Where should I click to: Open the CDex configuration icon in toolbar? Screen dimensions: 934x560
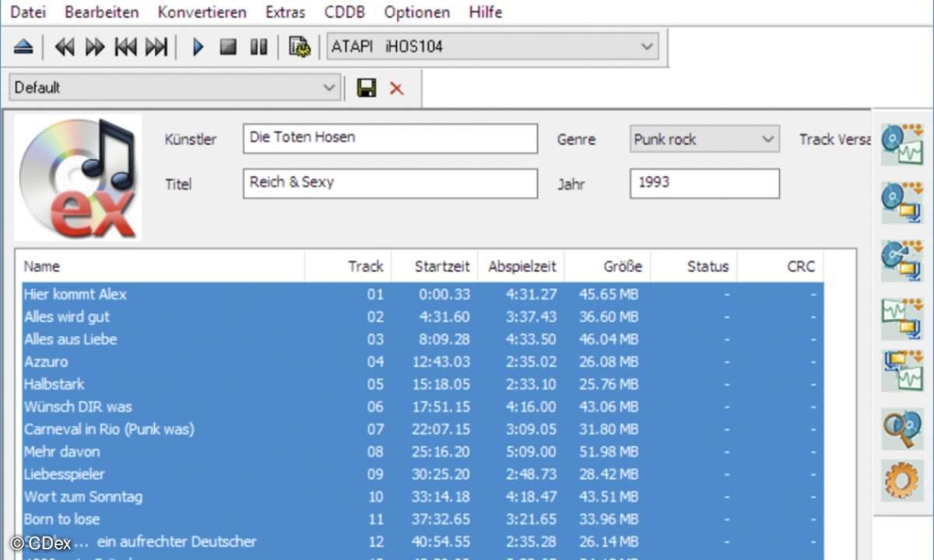coord(300,47)
